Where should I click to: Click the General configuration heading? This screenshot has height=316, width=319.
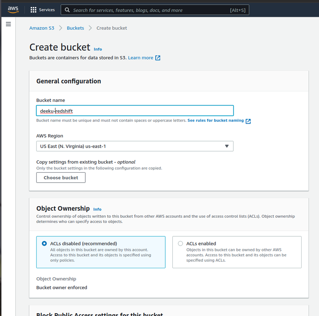pos(68,81)
